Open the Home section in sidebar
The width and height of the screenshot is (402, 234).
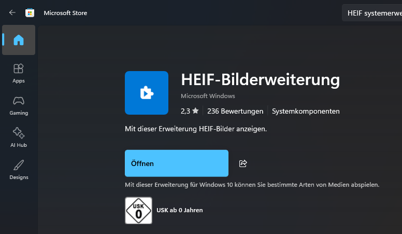[x=19, y=40]
